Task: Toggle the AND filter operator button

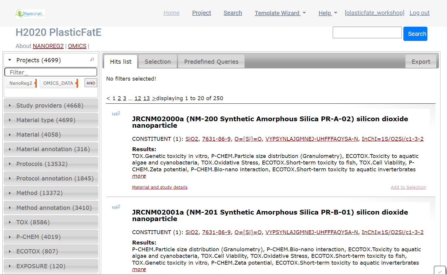Action: click(91, 83)
